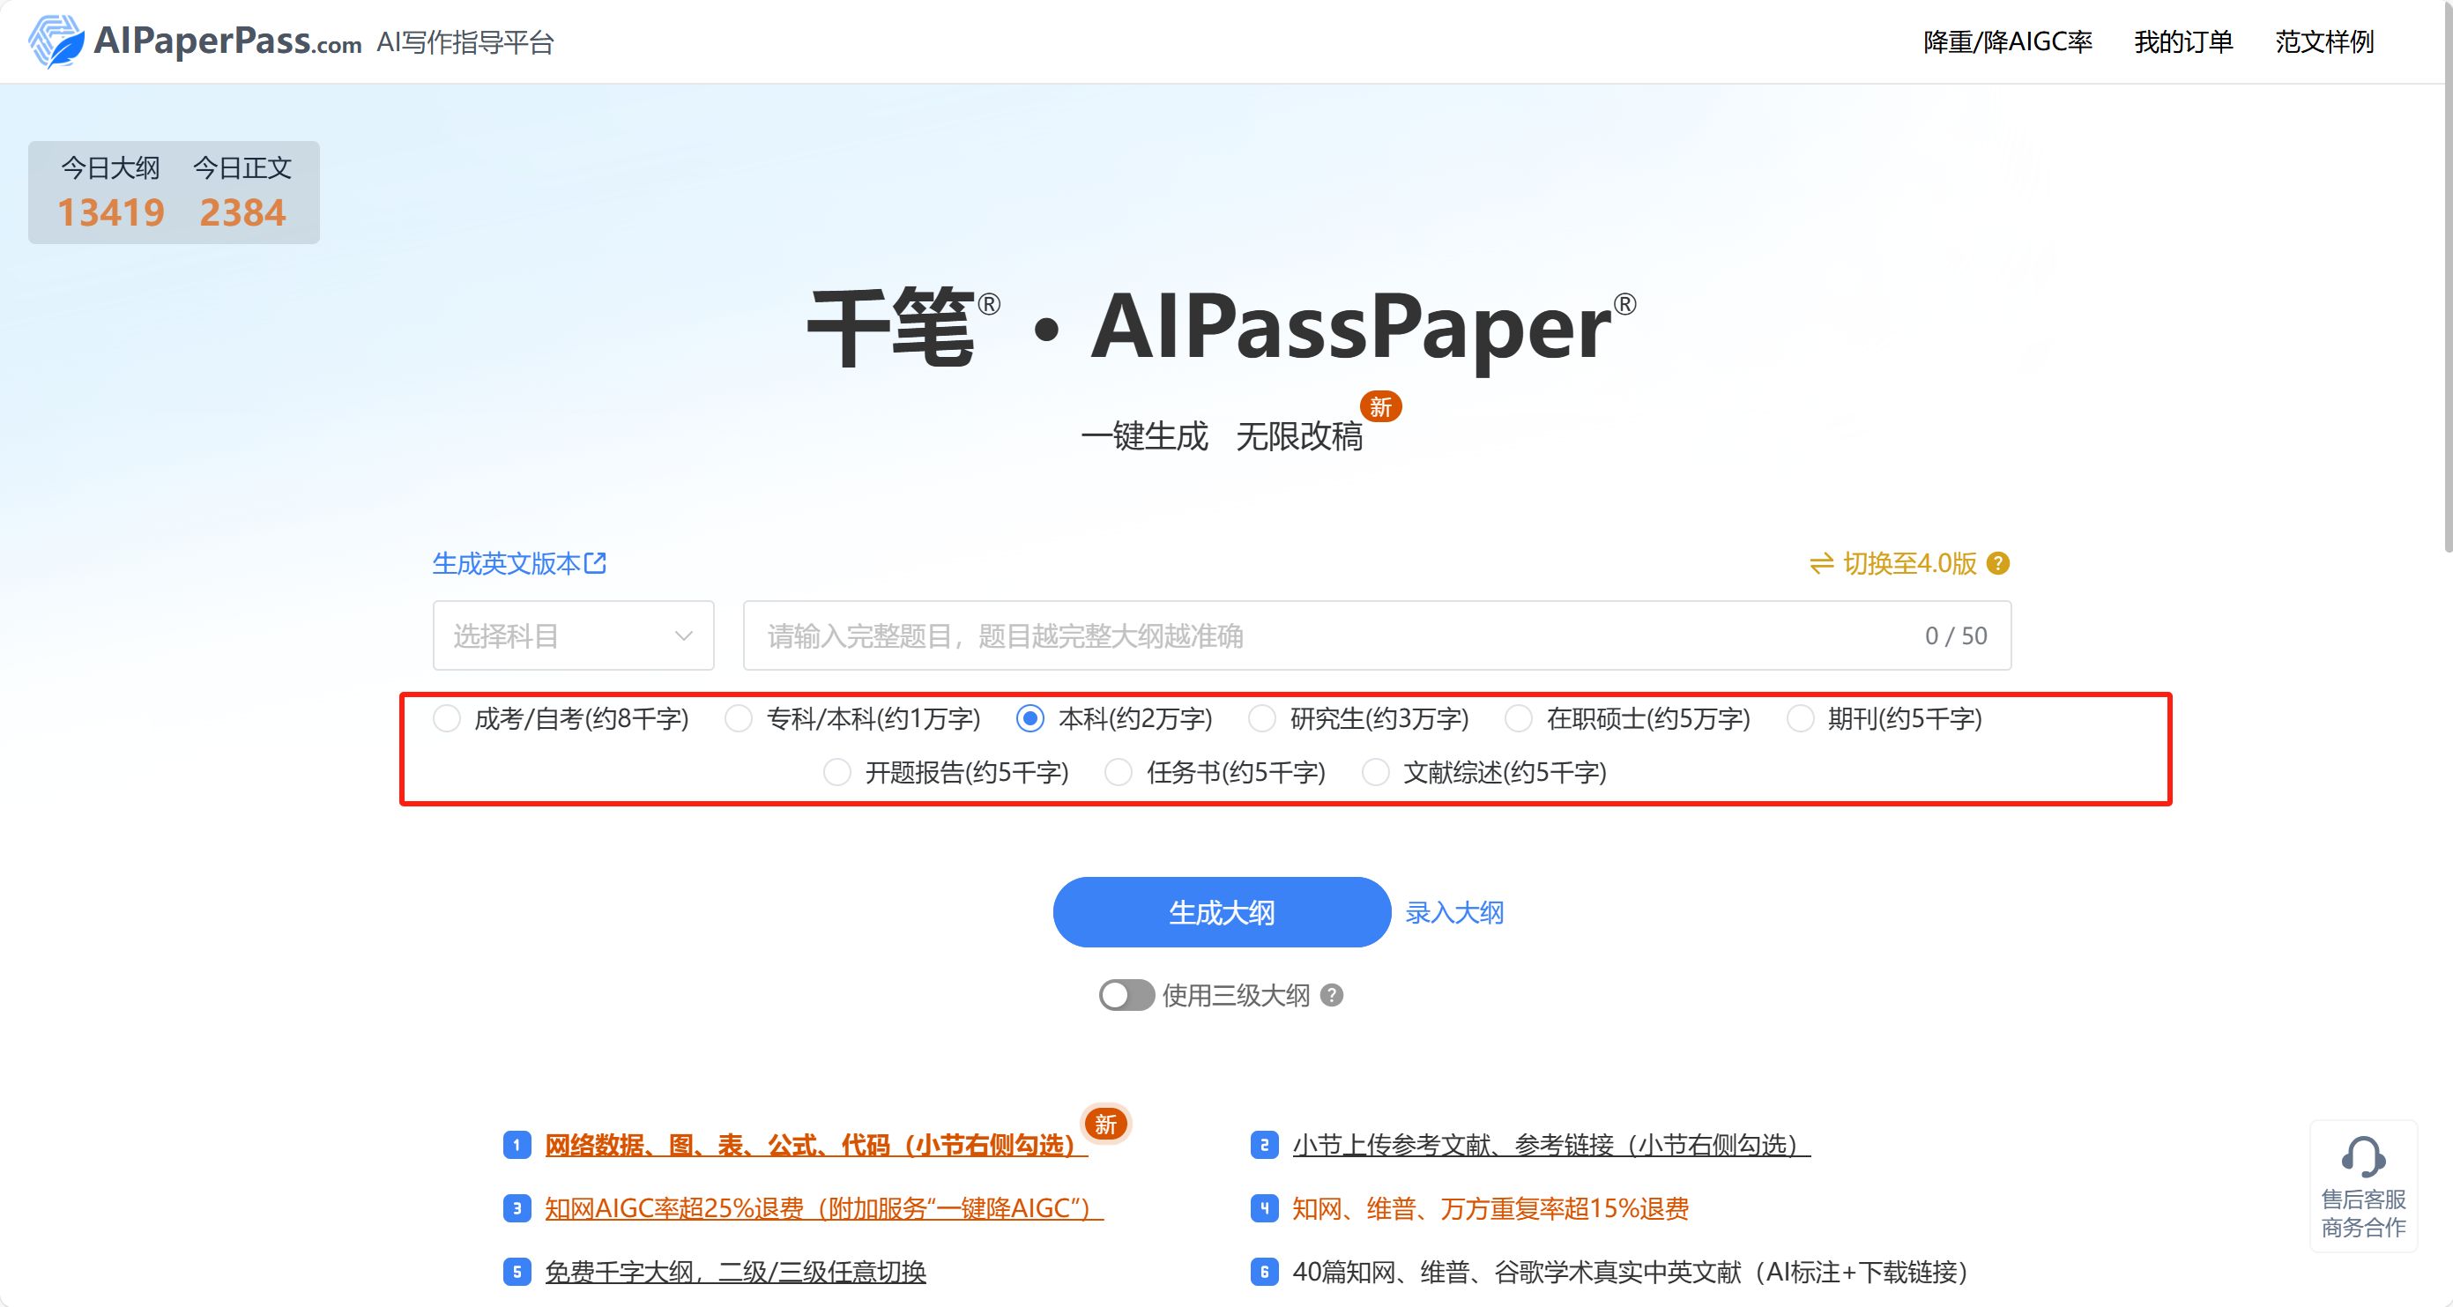This screenshot has height=1307, width=2453.
Task: Open the 选择科目 dropdown
Action: coord(573,635)
